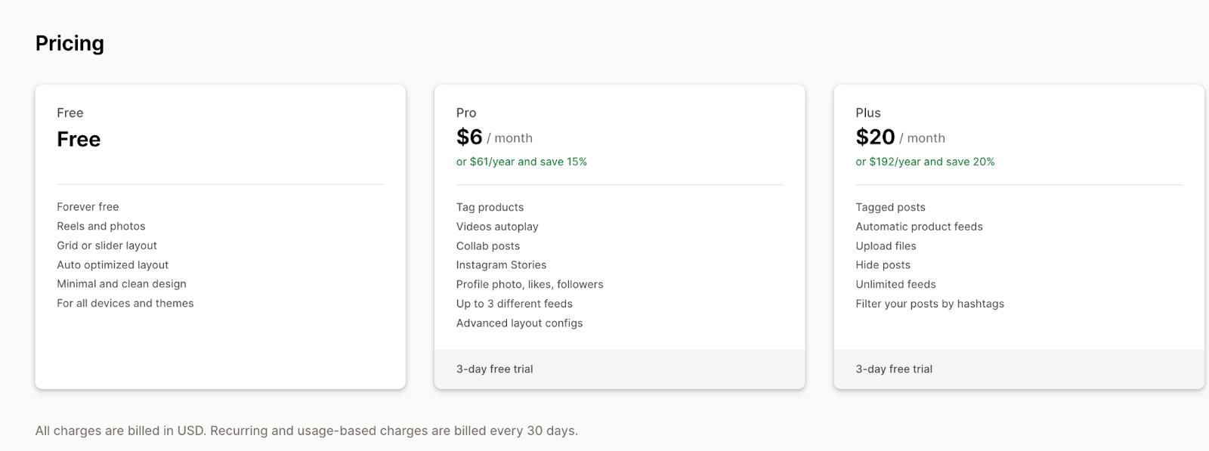Image resolution: width=1209 pixels, height=451 pixels.
Task: Click the Forever free feature line
Action: pyautogui.click(x=88, y=207)
